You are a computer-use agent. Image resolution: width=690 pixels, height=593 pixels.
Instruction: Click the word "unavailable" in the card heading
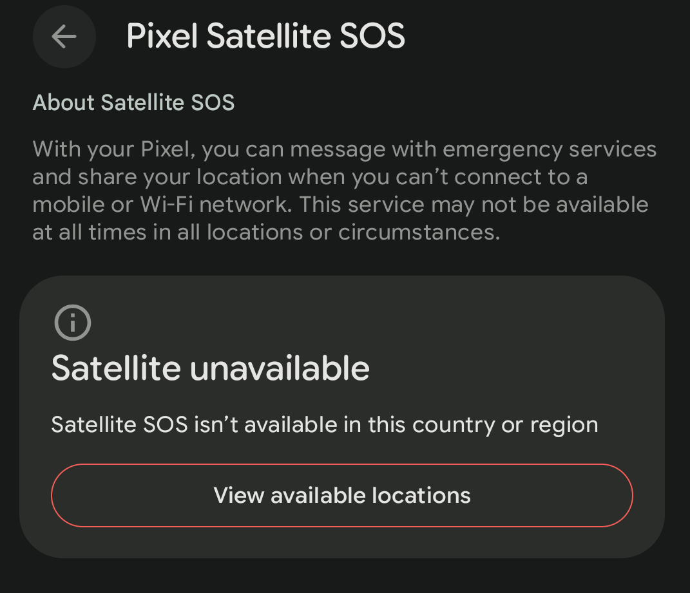click(x=280, y=368)
